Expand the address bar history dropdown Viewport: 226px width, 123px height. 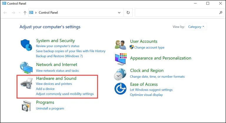119,13
